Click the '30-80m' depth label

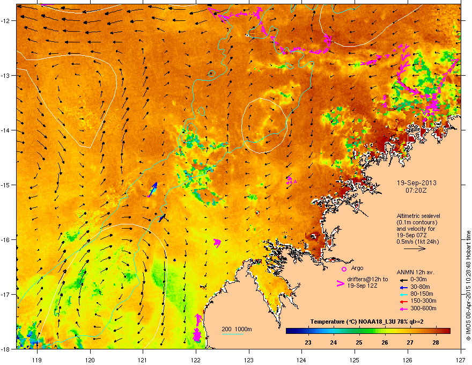point(420,287)
